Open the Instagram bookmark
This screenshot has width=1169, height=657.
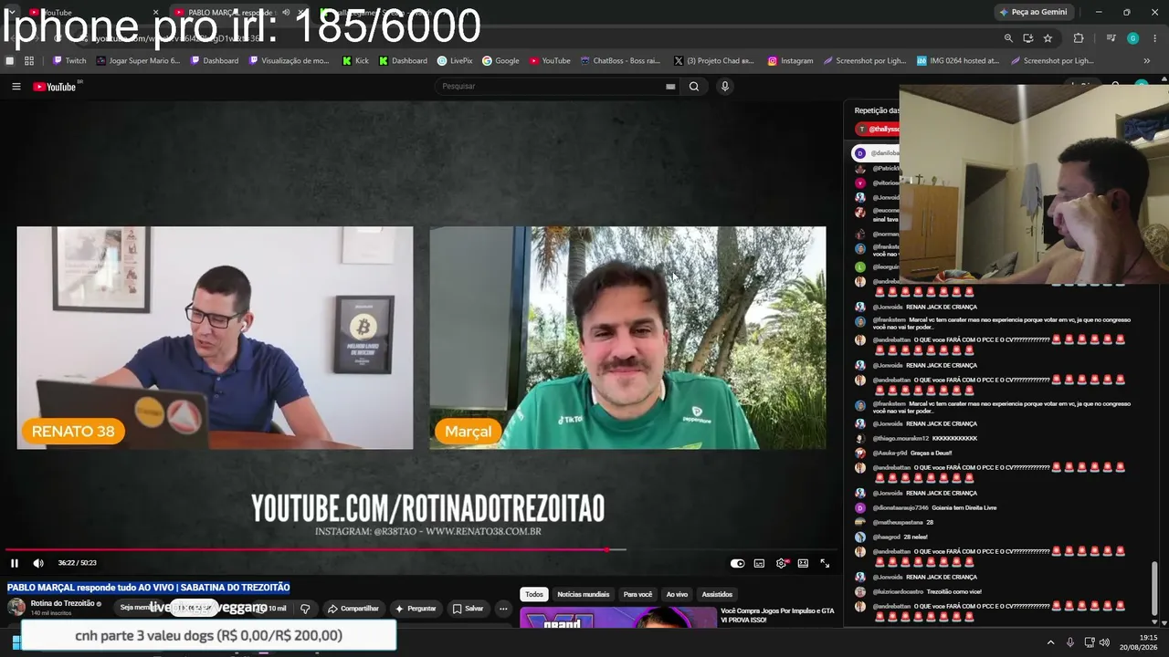pyautogui.click(x=790, y=61)
